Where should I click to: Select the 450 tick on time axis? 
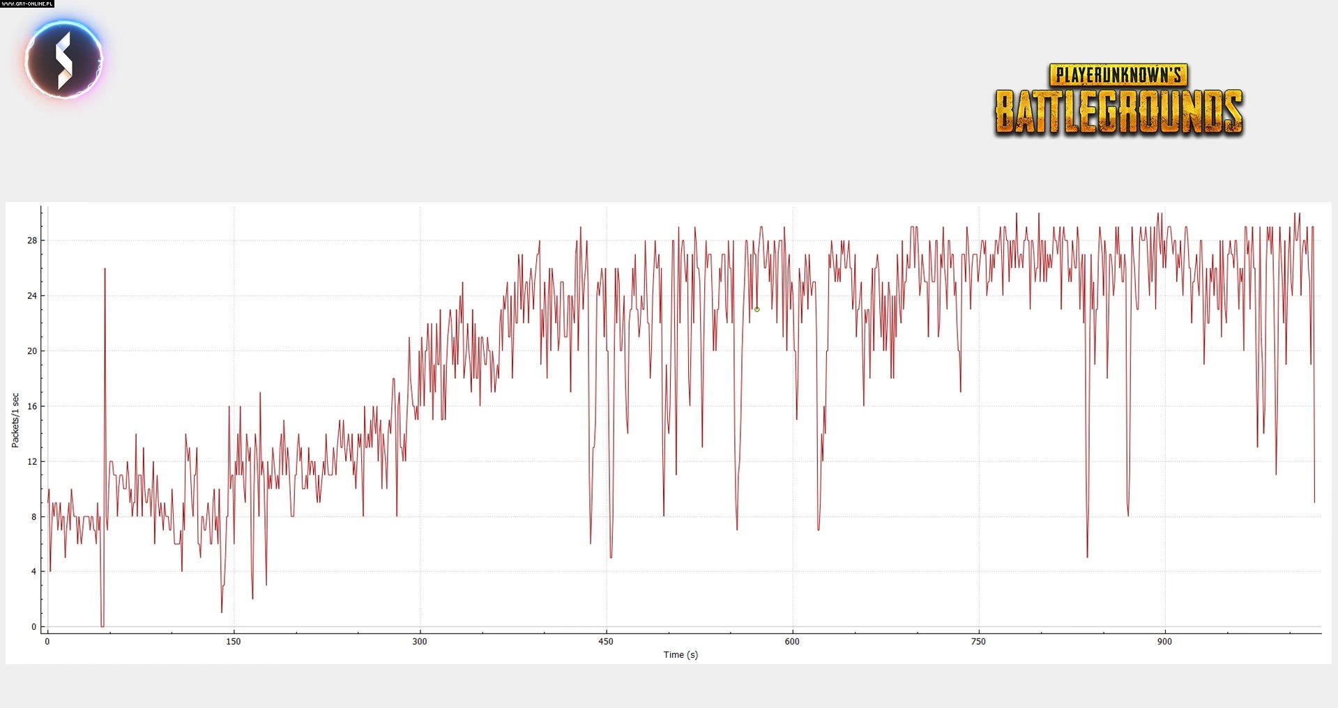point(606,641)
